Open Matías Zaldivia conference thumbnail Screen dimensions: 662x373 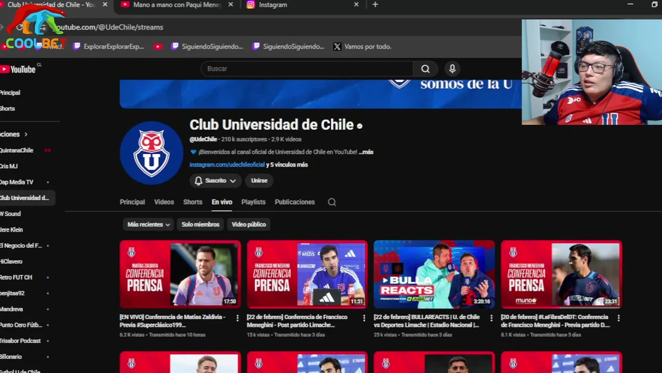click(x=180, y=274)
